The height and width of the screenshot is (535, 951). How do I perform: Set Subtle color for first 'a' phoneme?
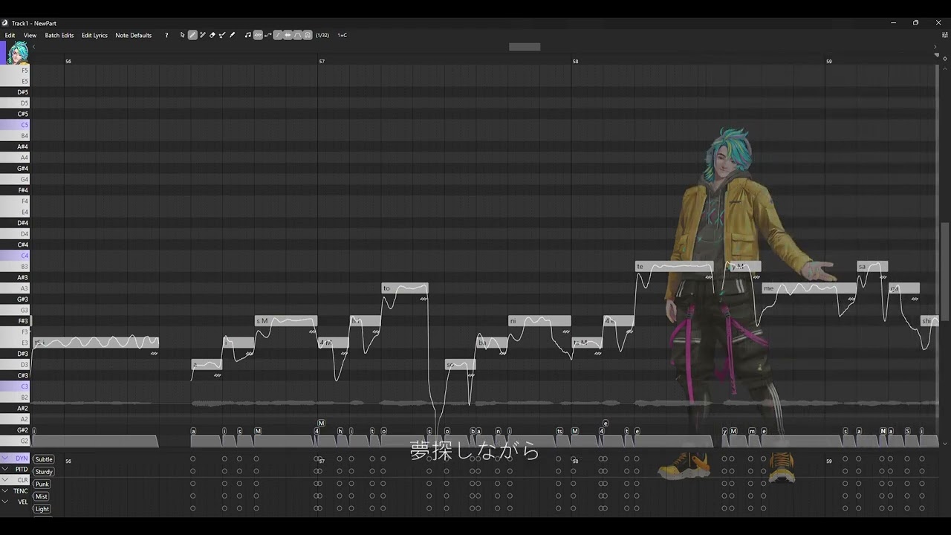pyautogui.click(x=193, y=458)
